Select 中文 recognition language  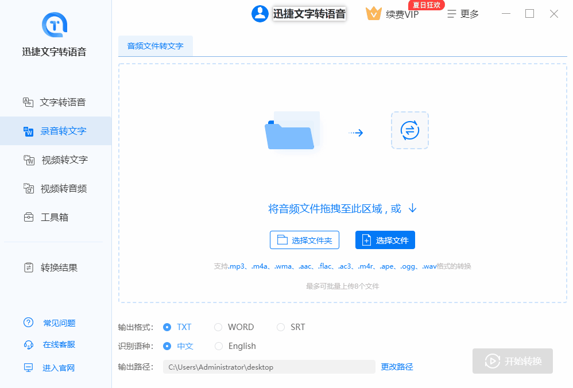click(x=178, y=346)
